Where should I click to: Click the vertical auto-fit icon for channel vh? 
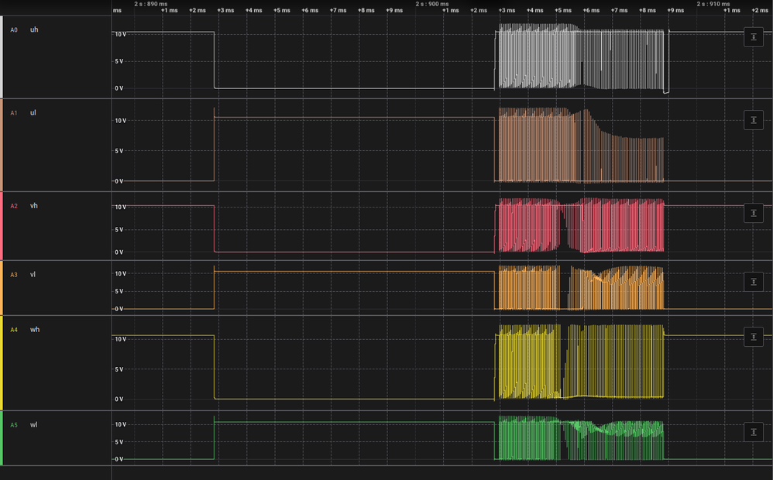pos(754,214)
